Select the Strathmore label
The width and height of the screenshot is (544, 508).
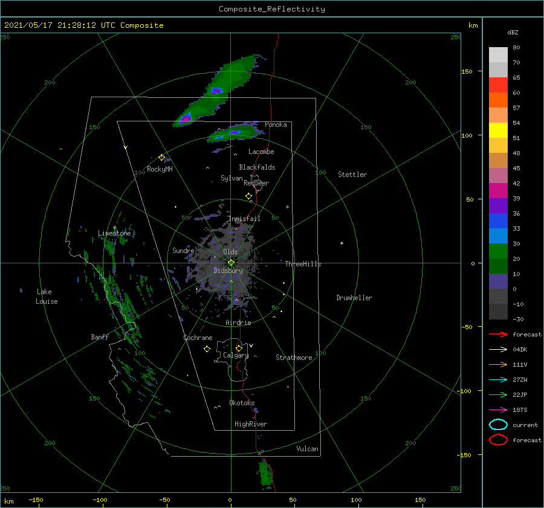coord(294,358)
